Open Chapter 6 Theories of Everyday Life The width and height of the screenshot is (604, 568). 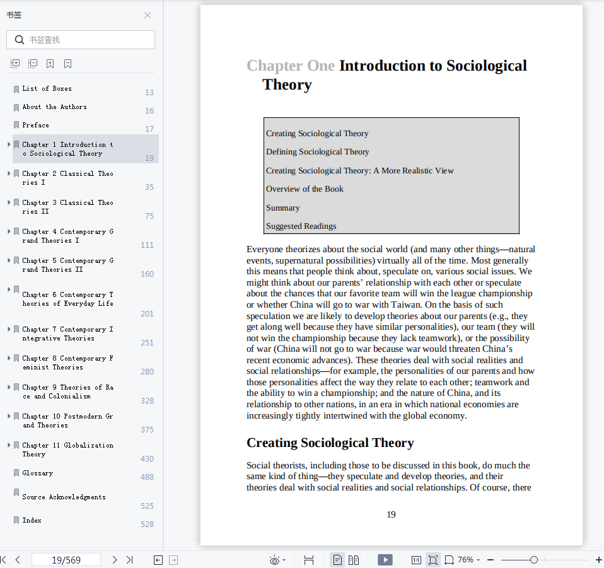(68, 299)
